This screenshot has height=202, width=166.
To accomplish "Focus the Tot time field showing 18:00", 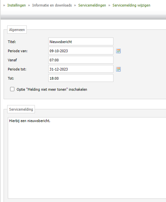I will pyautogui.click(x=81, y=78).
